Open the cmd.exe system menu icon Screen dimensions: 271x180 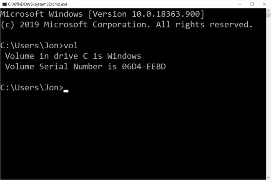pos(5,4)
